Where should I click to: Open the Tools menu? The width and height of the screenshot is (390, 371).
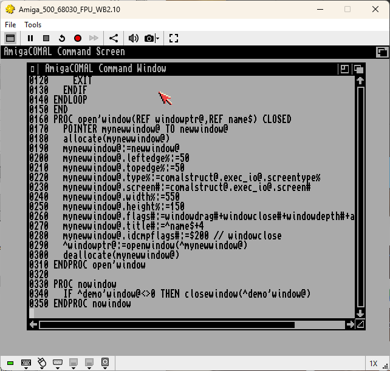click(x=33, y=25)
